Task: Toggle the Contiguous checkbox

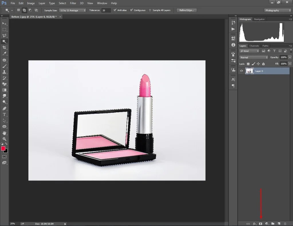Action: tap(131, 10)
